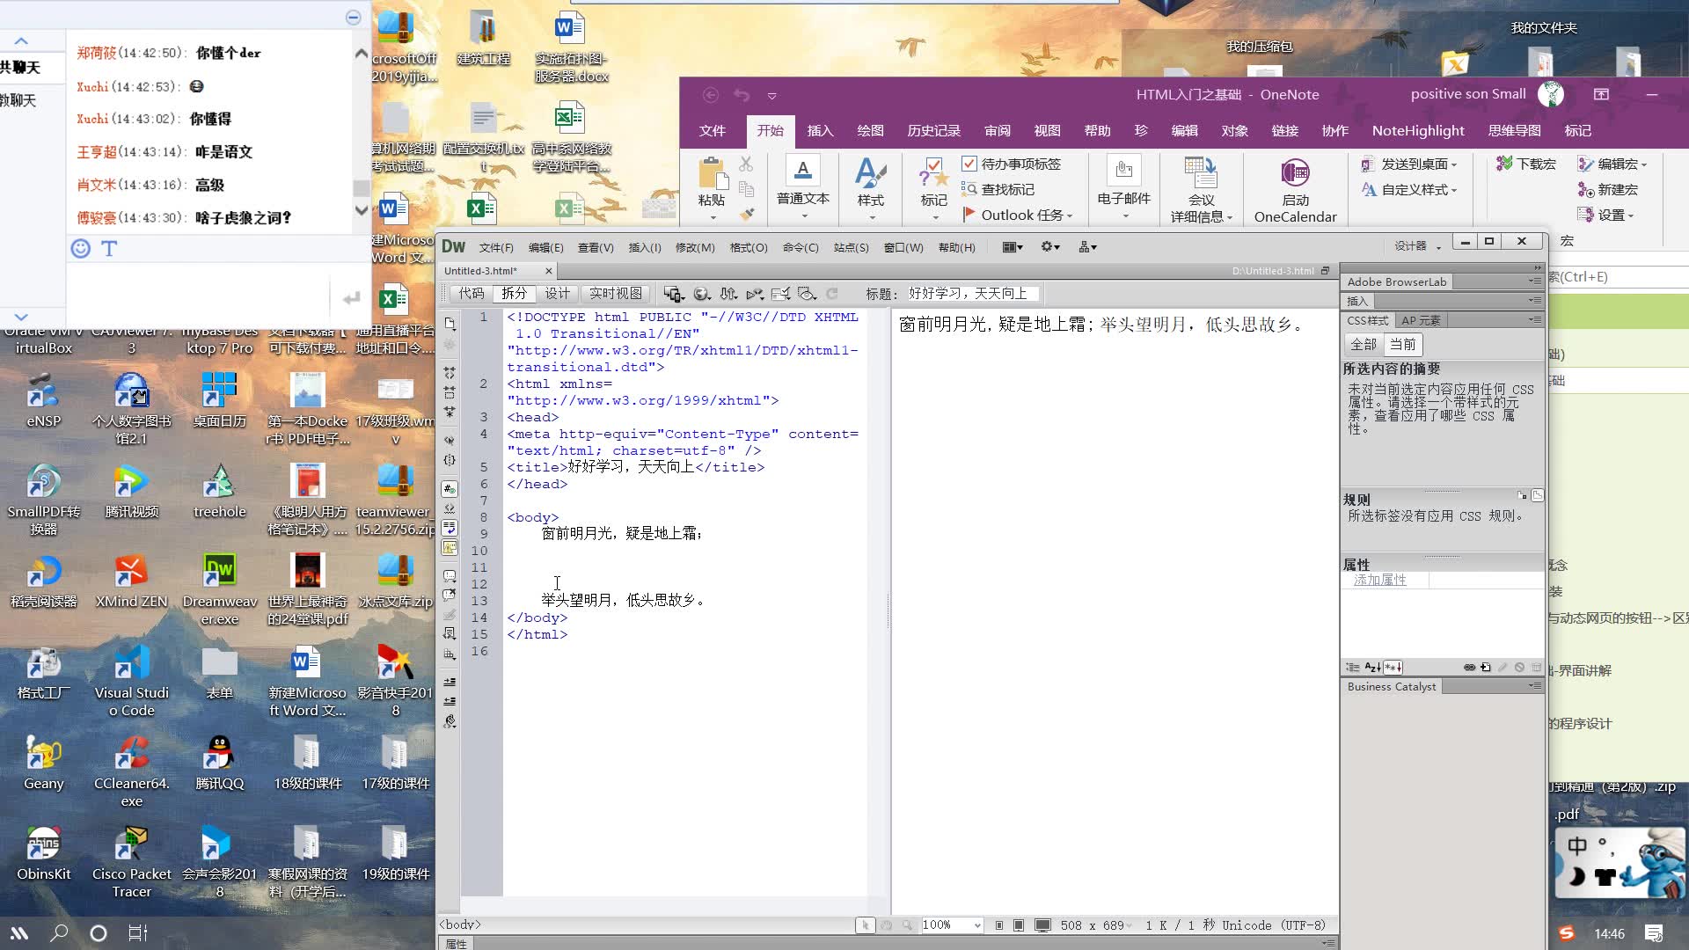Switch CSS styles panel to 全部 mode
Image resolution: width=1689 pixels, height=950 pixels.
(1364, 345)
